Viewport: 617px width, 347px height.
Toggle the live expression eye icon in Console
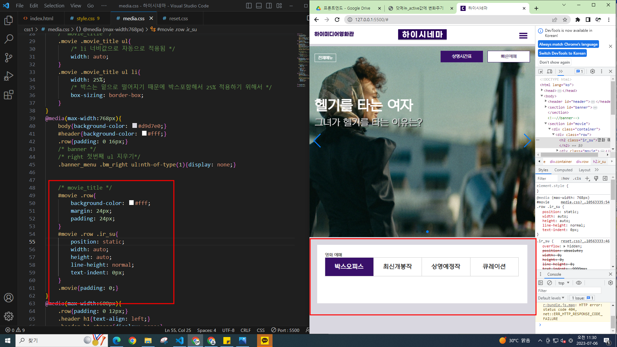[x=578, y=283]
